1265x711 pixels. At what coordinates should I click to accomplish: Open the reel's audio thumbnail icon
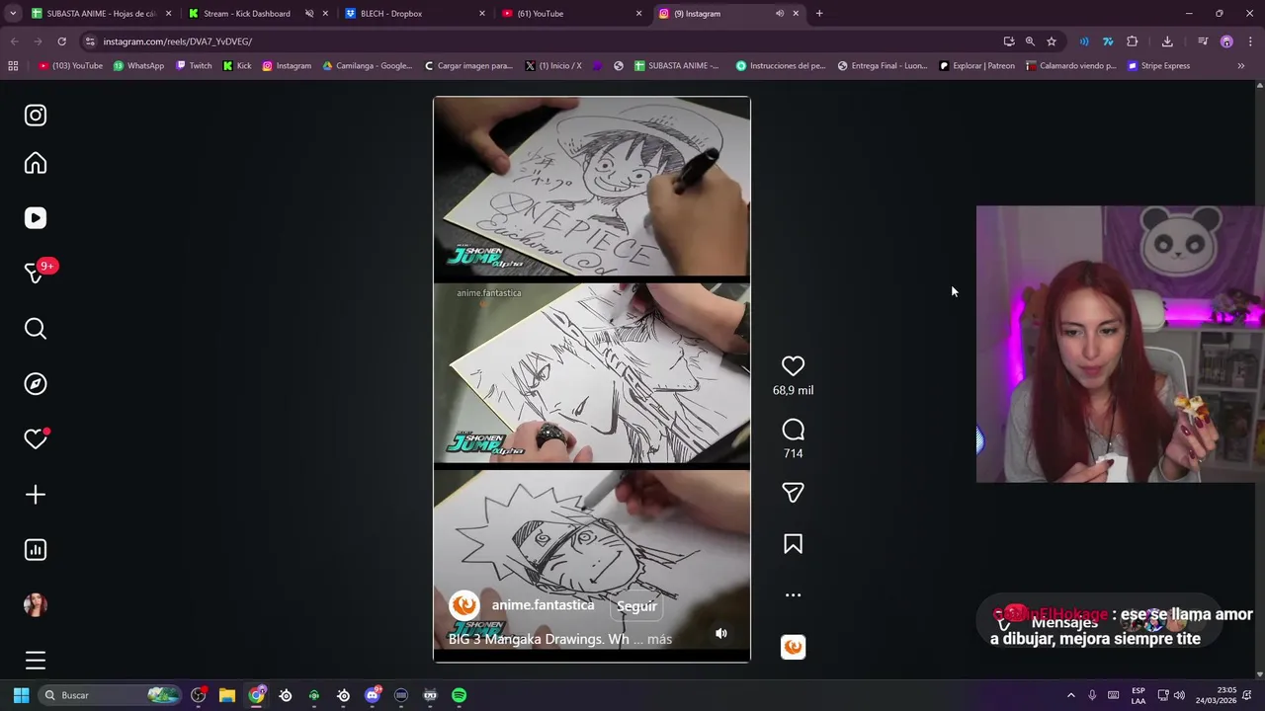pos(793,647)
